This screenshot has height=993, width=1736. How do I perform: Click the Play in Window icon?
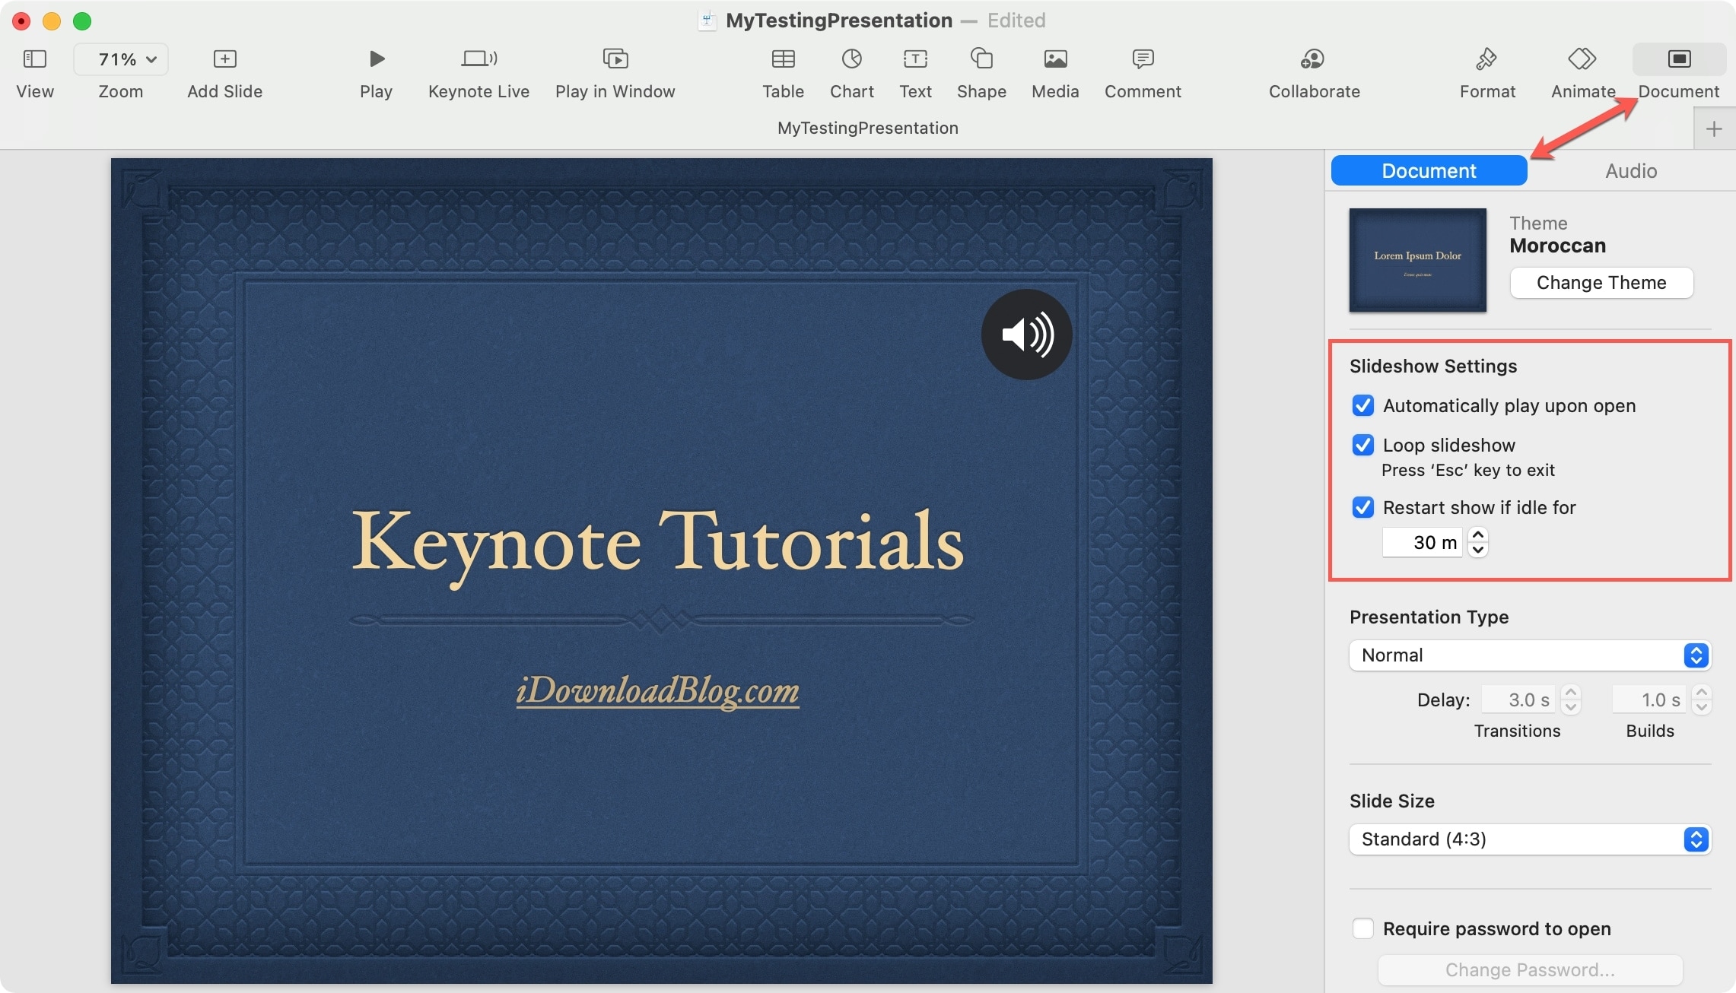615,59
